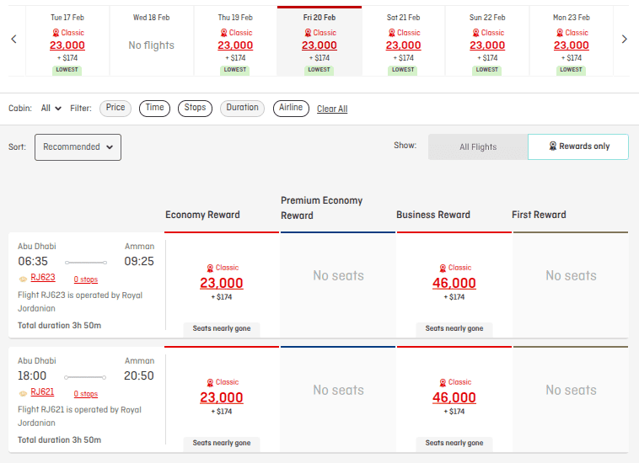This screenshot has width=639, height=463.
Task: Click 06:35 departure time text
Action: [33, 261]
